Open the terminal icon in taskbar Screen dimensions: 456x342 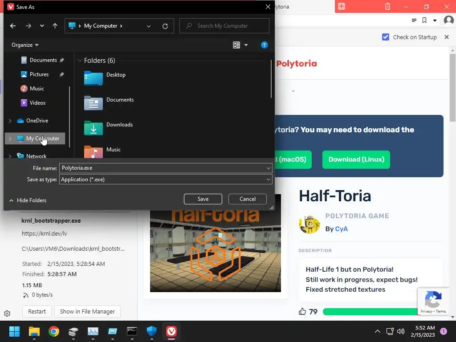pos(132,331)
